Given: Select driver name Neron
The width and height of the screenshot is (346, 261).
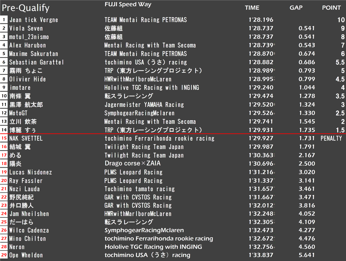Looking at the screenshot, I should [17, 247].
